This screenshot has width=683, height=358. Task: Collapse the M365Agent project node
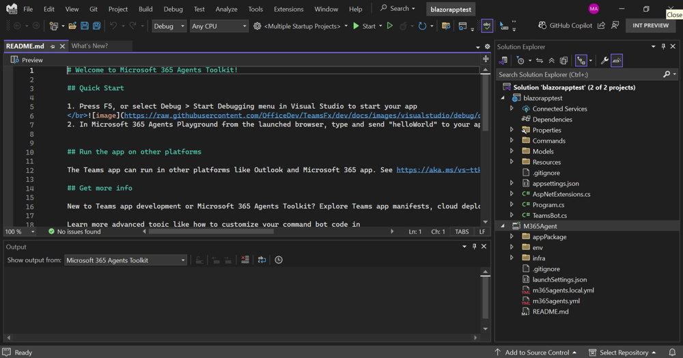503,226
